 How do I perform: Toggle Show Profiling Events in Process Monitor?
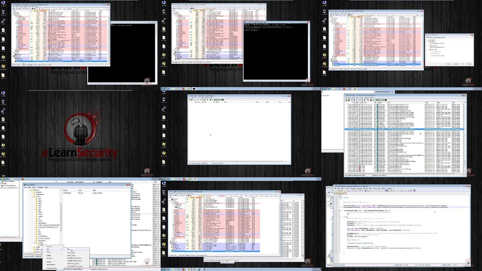tap(386, 100)
